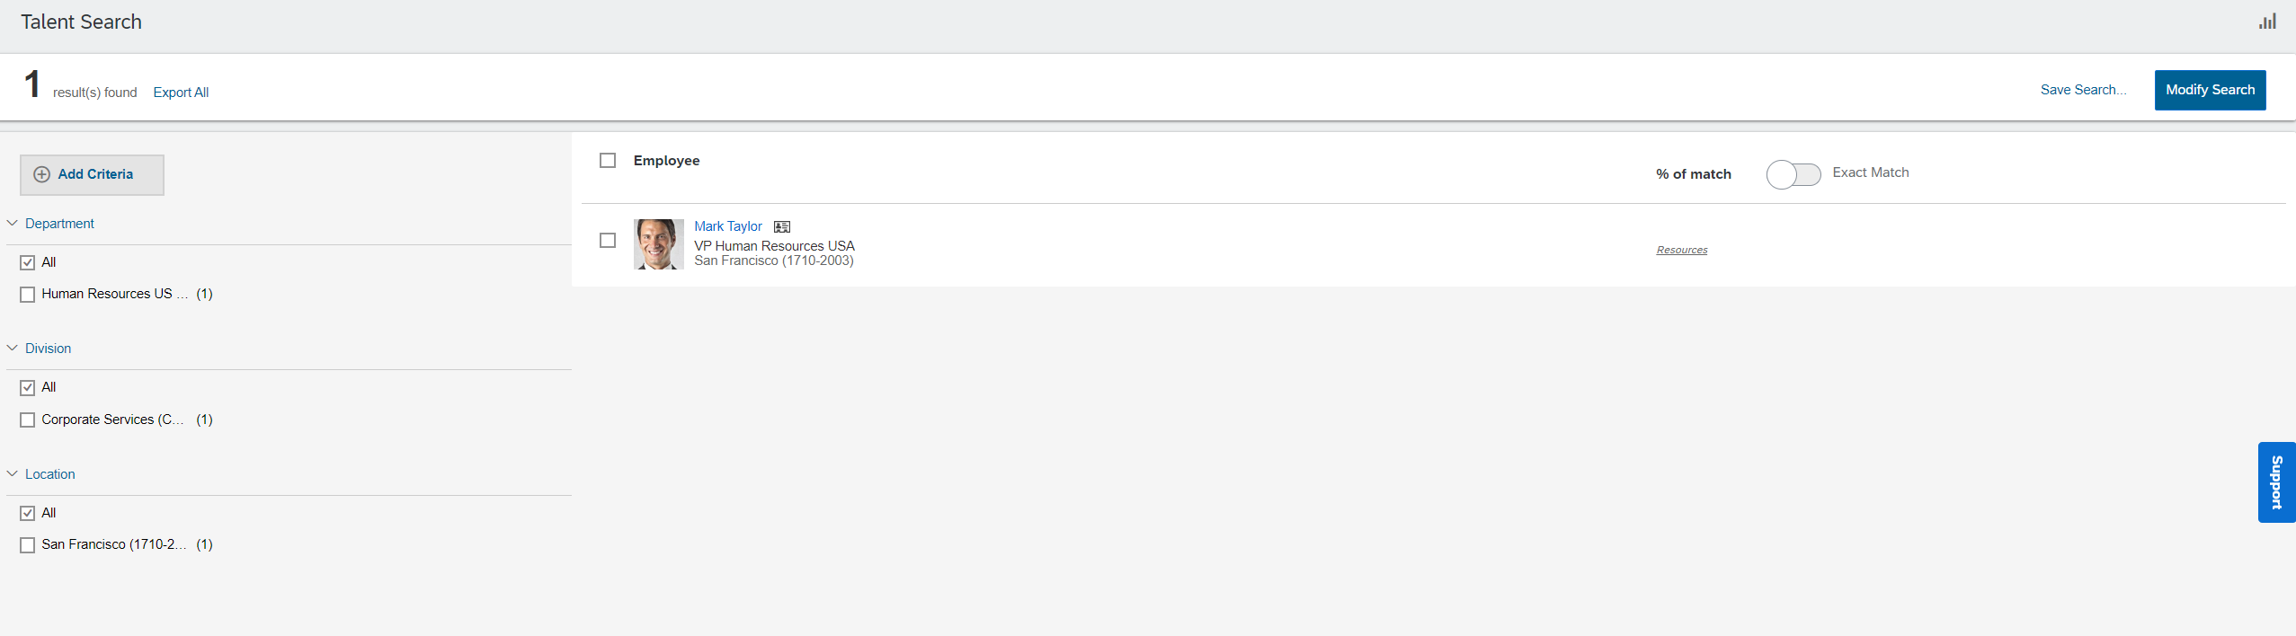Check the Human Resources US department filter
Screen dimensions: 2296x636
click(x=28, y=295)
